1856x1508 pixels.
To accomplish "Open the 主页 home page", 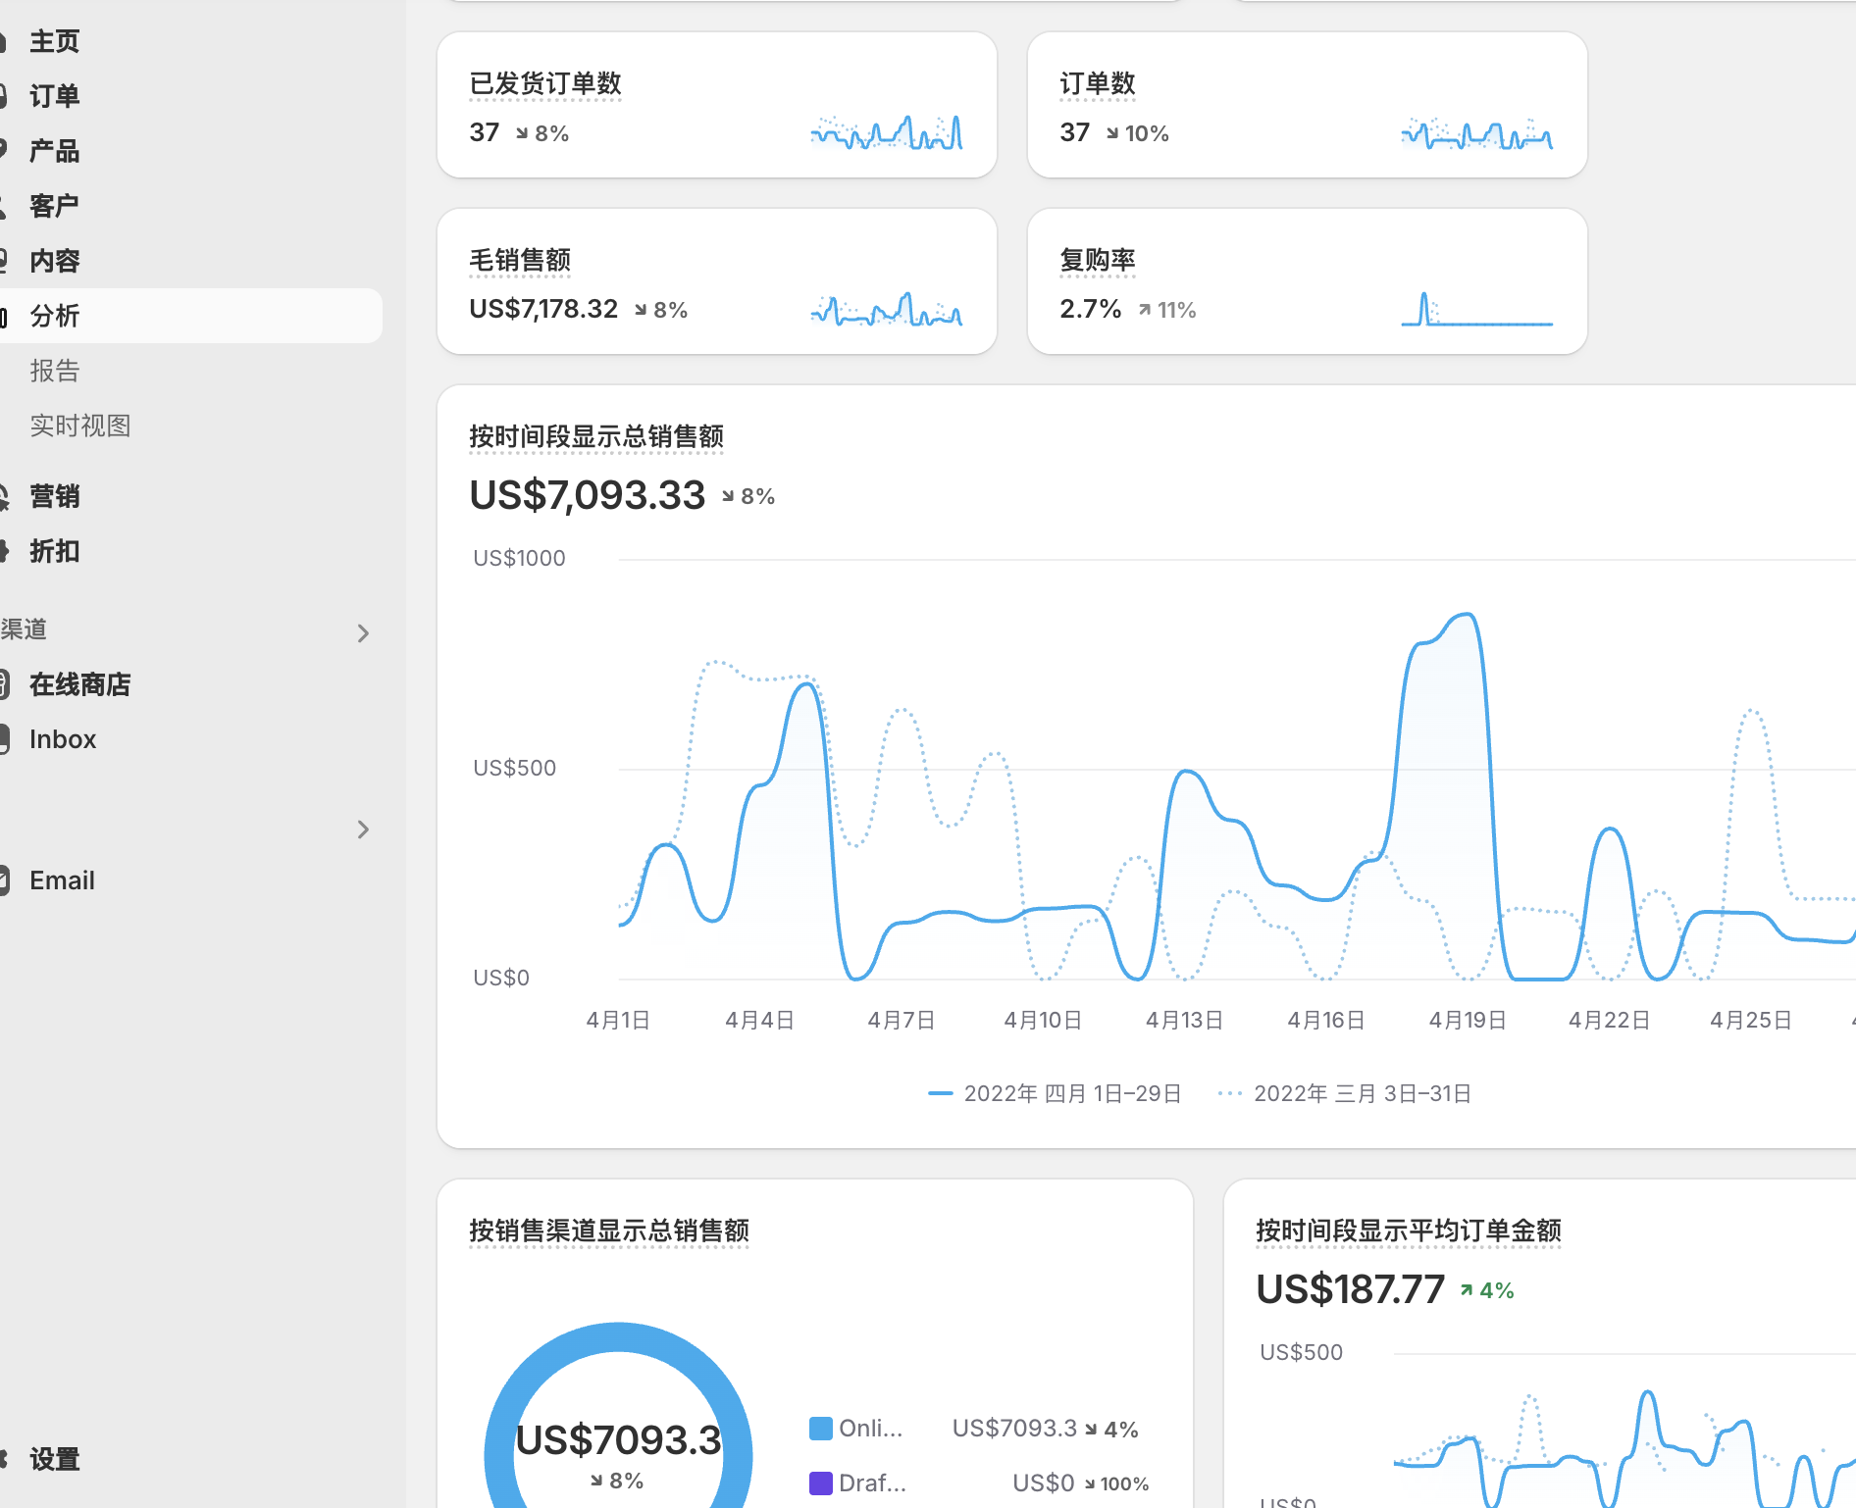I will [x=54, y=41].
